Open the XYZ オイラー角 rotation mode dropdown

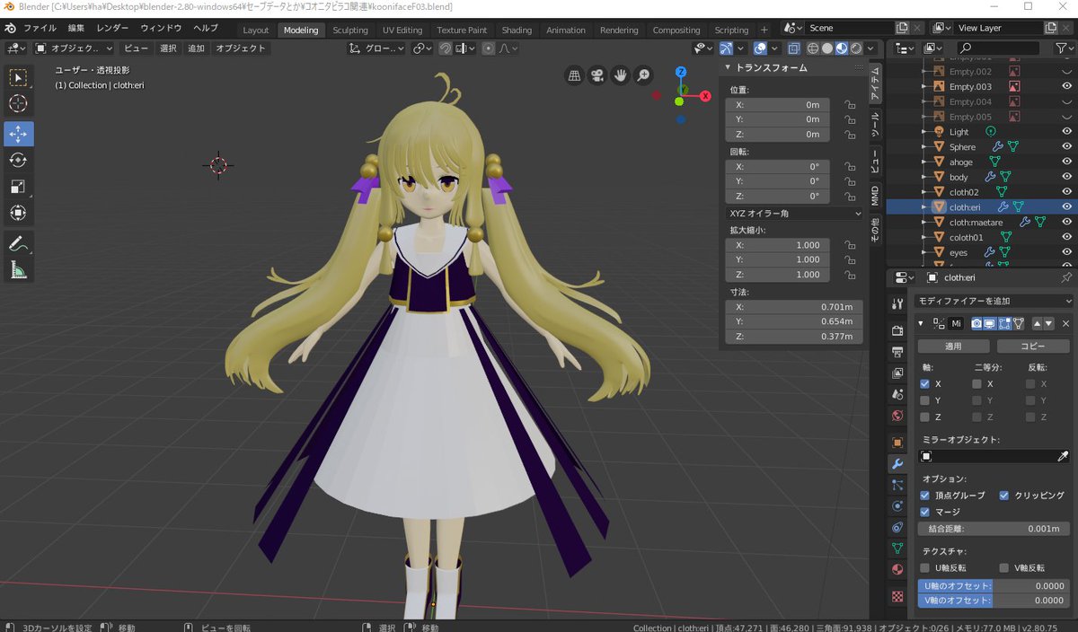coord(794,214)
